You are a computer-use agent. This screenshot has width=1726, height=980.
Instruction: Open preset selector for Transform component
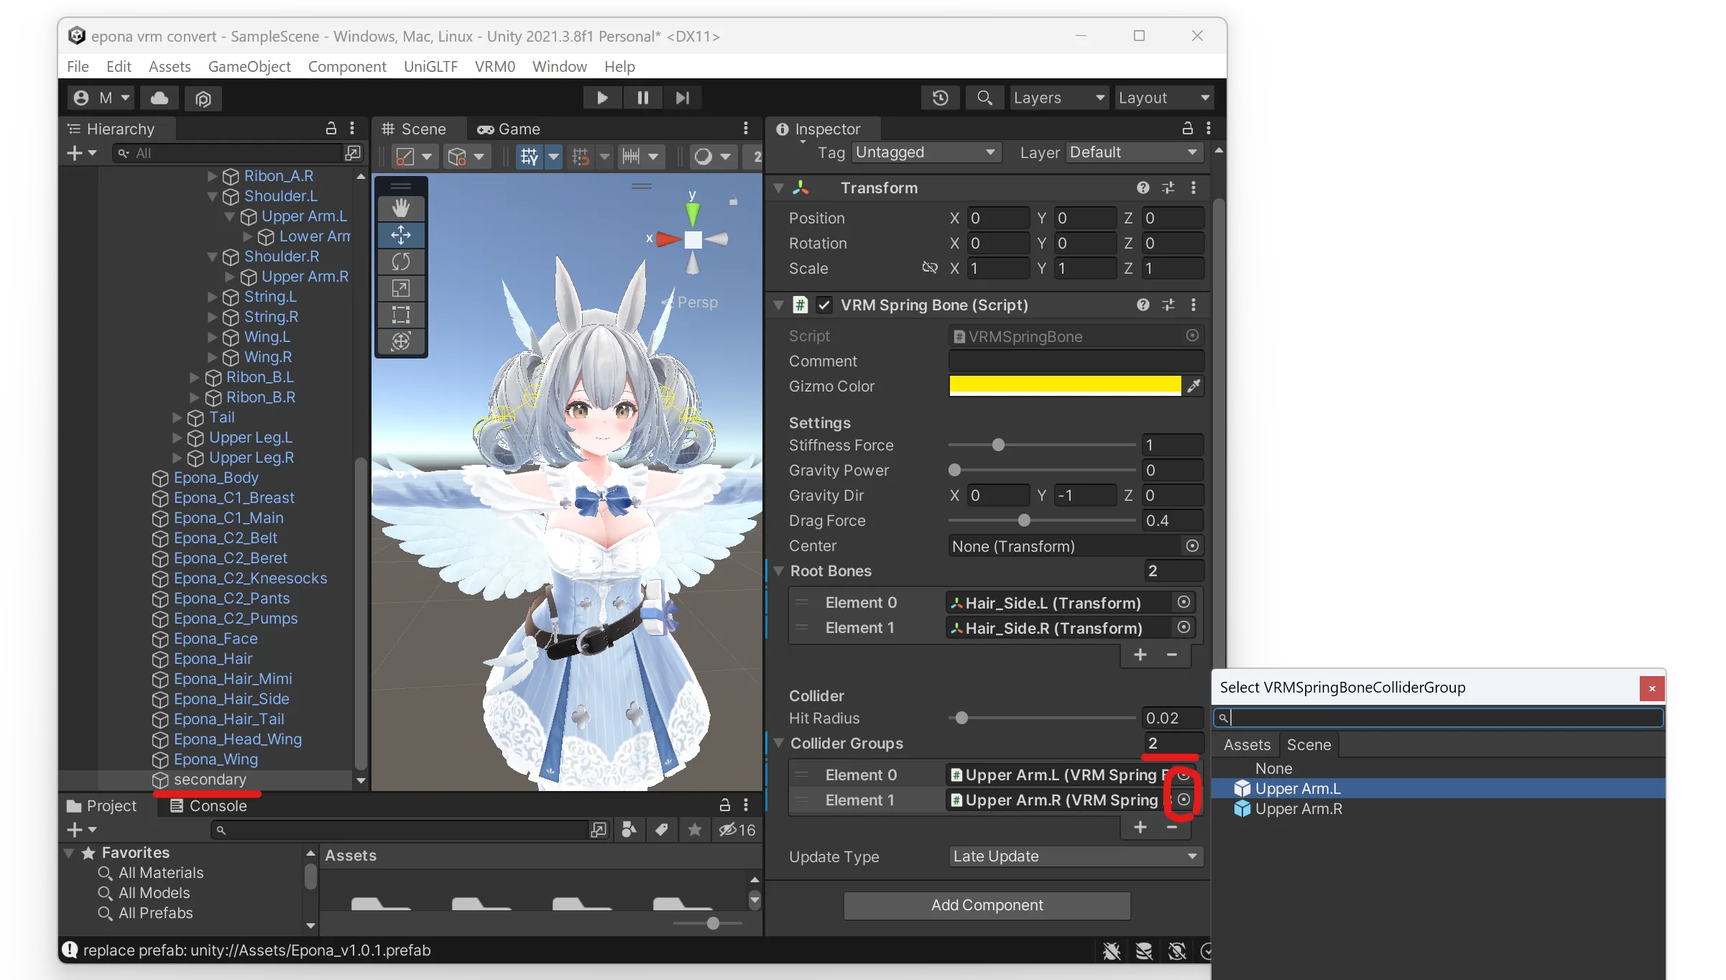point(1168,188)
